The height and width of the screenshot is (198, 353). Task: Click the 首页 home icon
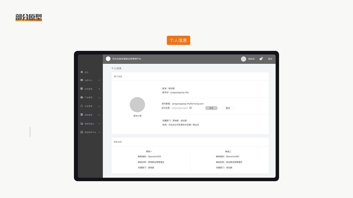82,72
